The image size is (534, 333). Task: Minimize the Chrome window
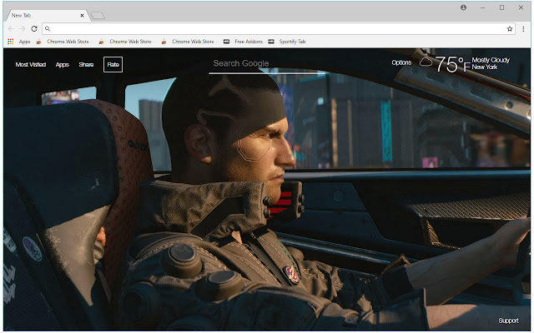pyautogui.click(x=482, y=7)
